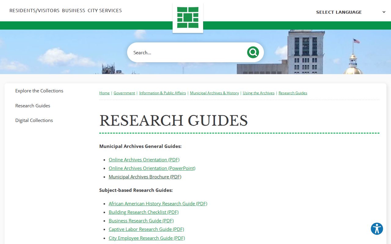Viewport: 391px width, 244px height.
Task: Open Online Archives Orientation (PowerPoint)
Action: pos(152,168)
